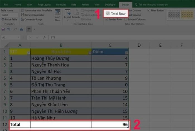Image resolution: width=195 pixels, height=131 pixels.
Task: Insert a Slicer for the table
Action: [x=58, y=15]
